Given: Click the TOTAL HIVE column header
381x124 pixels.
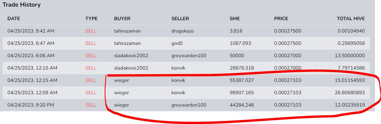Looking at the screenshot, I should tap(351, 19).
